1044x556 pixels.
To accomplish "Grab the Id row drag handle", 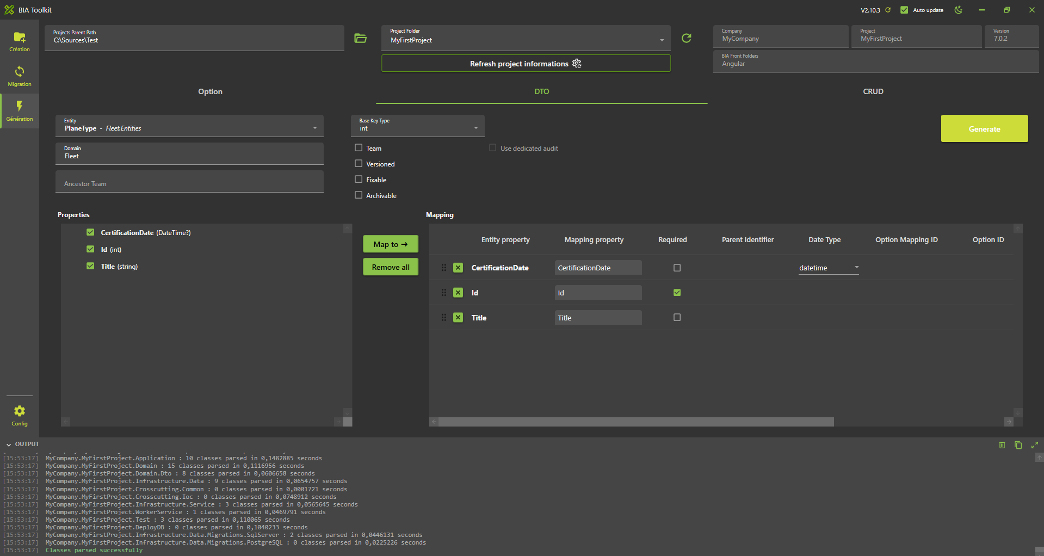I will coord(444,293).
